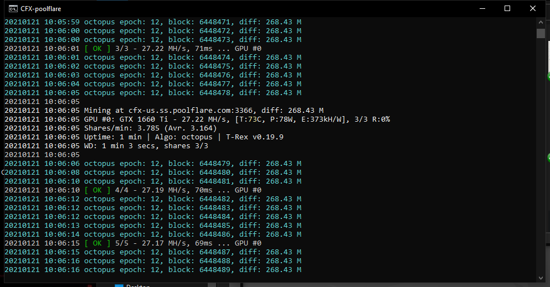Image resolution: width=550 pixels, height=287 pixels.
Task: Click the WD 1 min 3 secs line
Action: [x=106, y=145]
